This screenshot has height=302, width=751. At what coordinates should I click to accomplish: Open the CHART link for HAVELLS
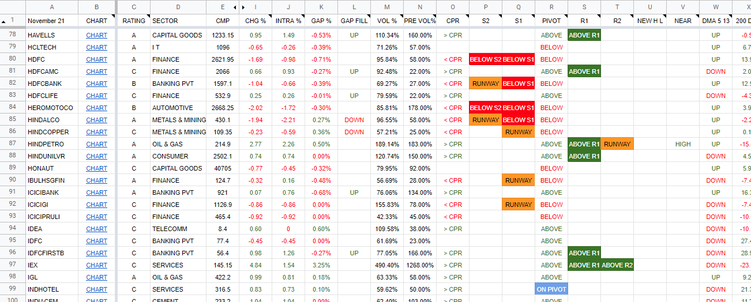96,35
